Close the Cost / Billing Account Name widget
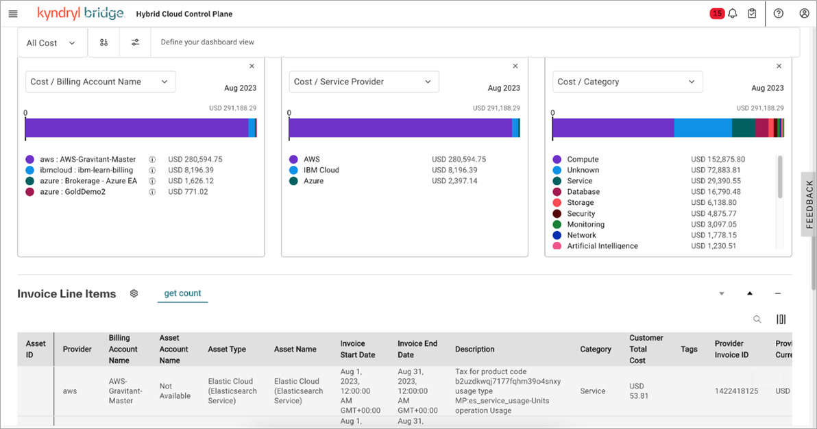Image resolution: width=817 pixels, height=429 pixels. point(252,66)
